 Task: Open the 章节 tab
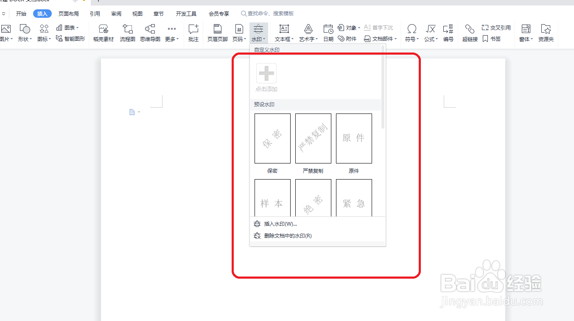(159, 14)
